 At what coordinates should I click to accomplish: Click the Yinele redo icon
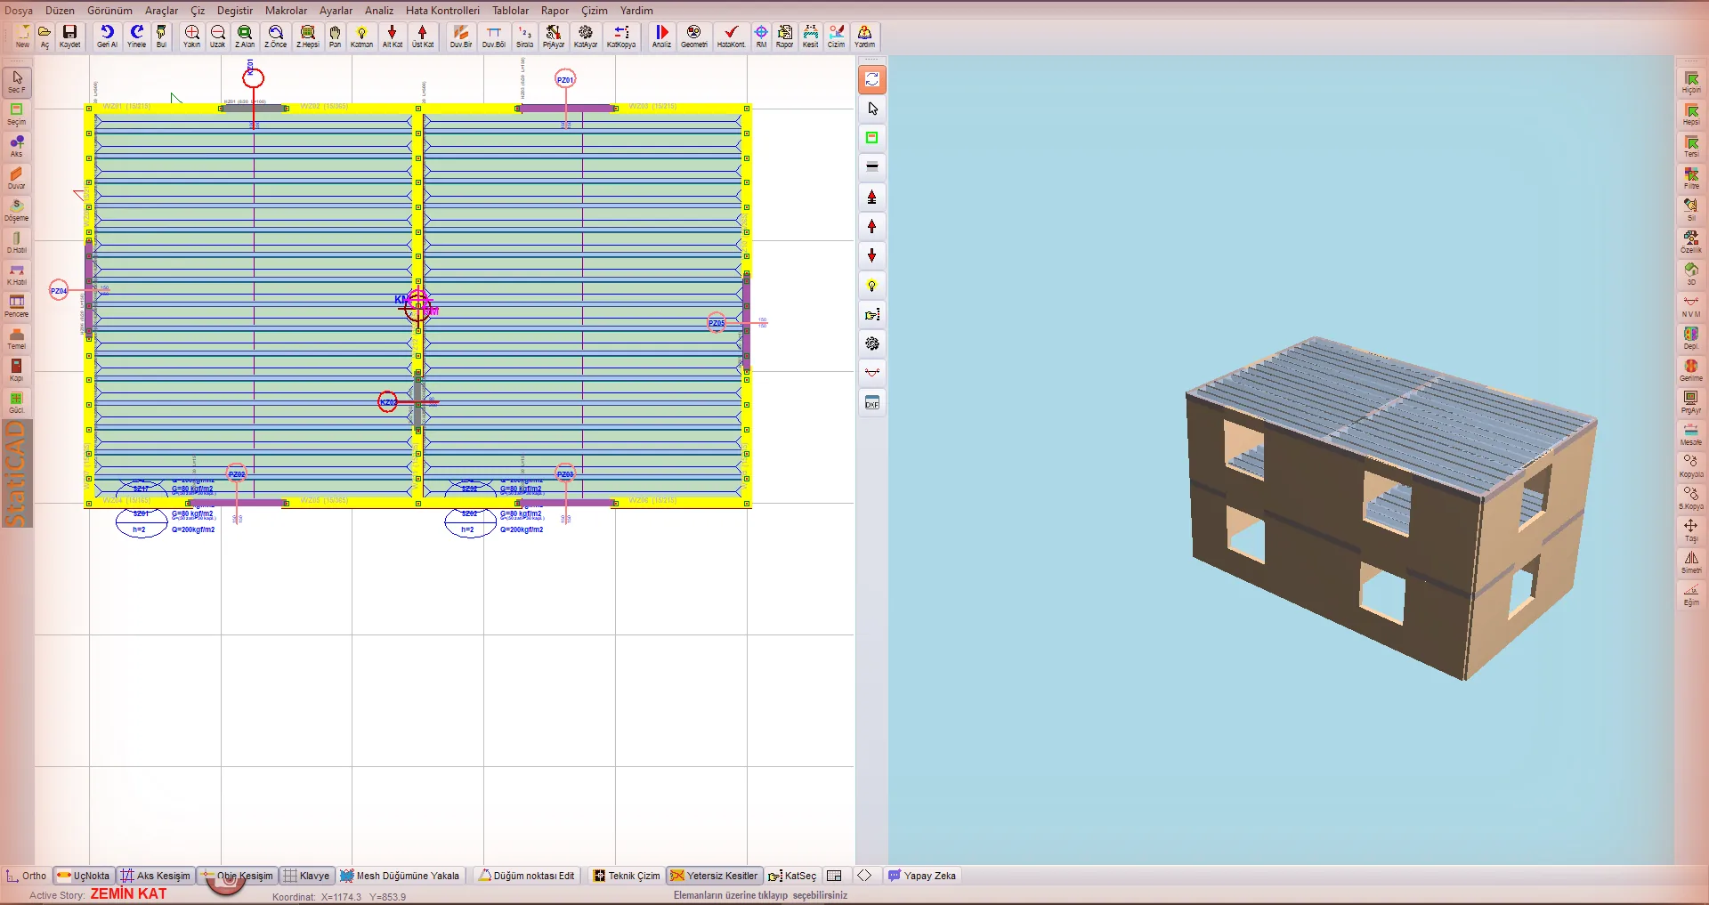coord(136,36)
